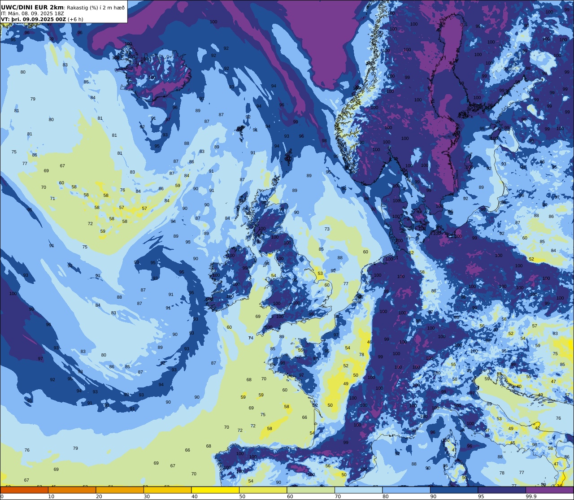Click the purple legend segment above 99.9

tap(550, 490)
